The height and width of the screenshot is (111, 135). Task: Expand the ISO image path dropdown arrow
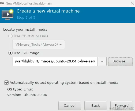point(102,61)
